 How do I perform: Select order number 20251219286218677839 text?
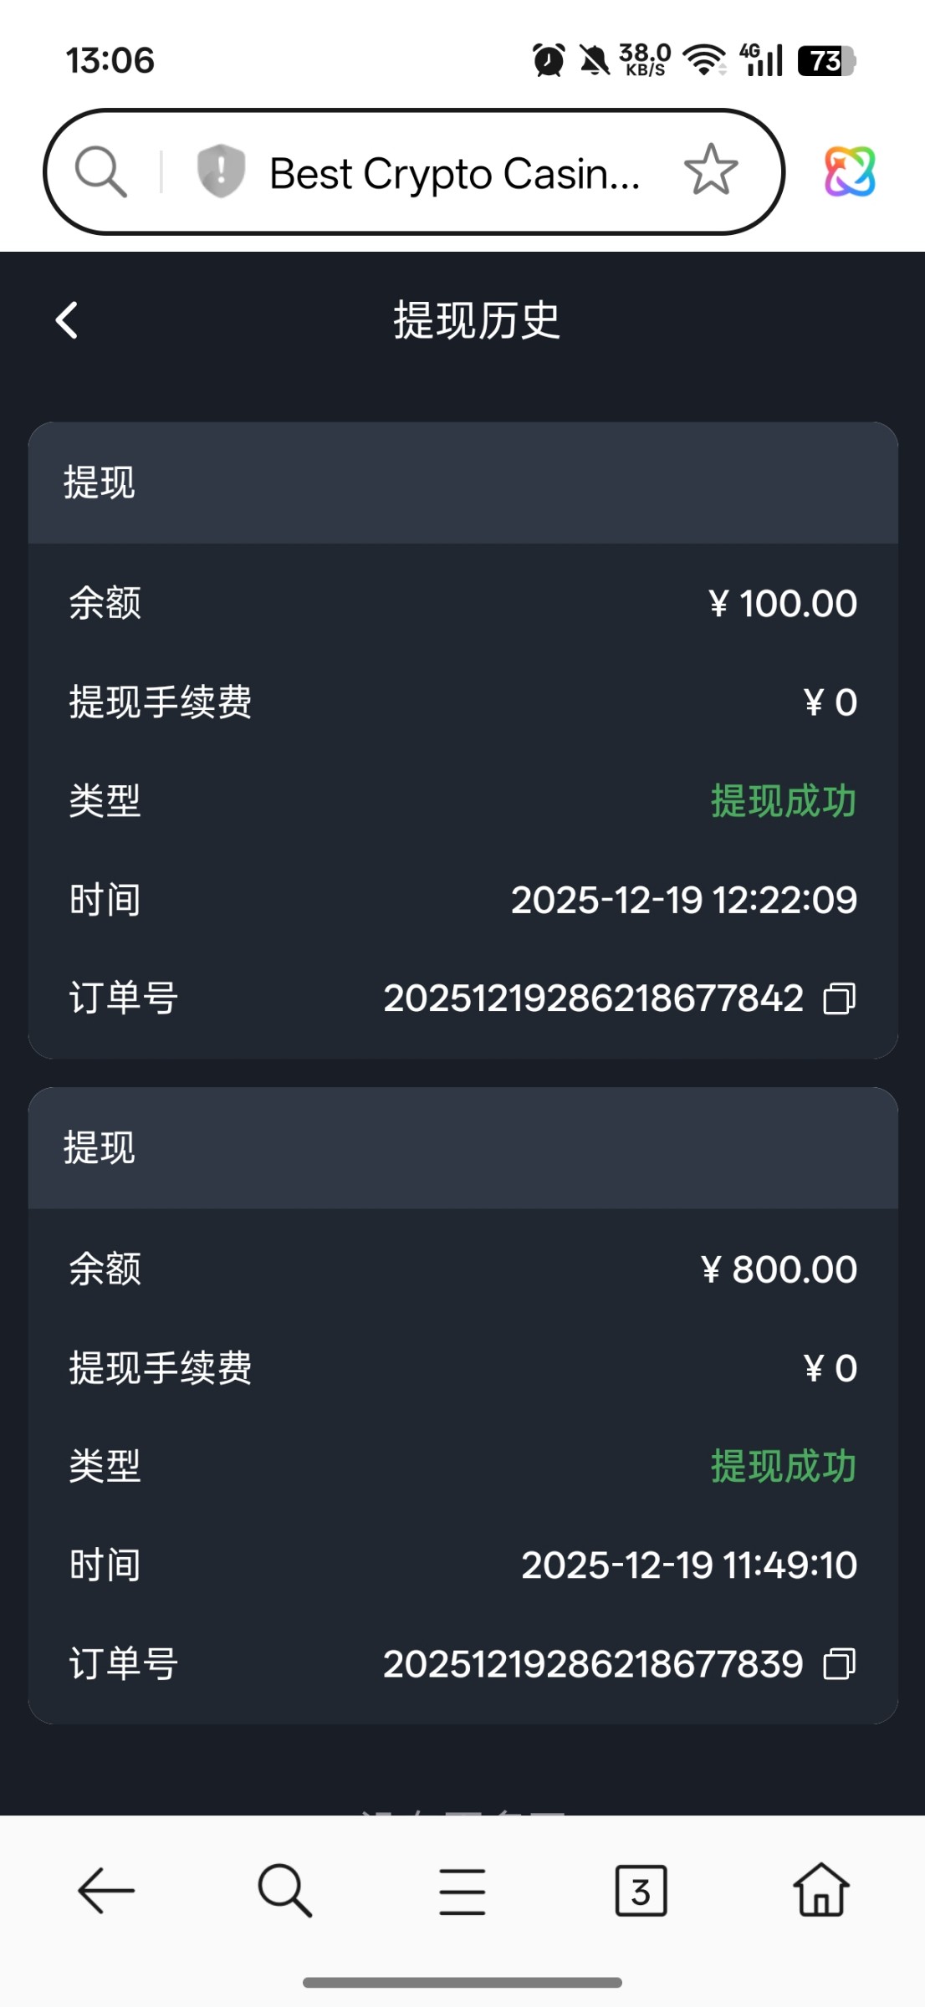point(593,1664)
